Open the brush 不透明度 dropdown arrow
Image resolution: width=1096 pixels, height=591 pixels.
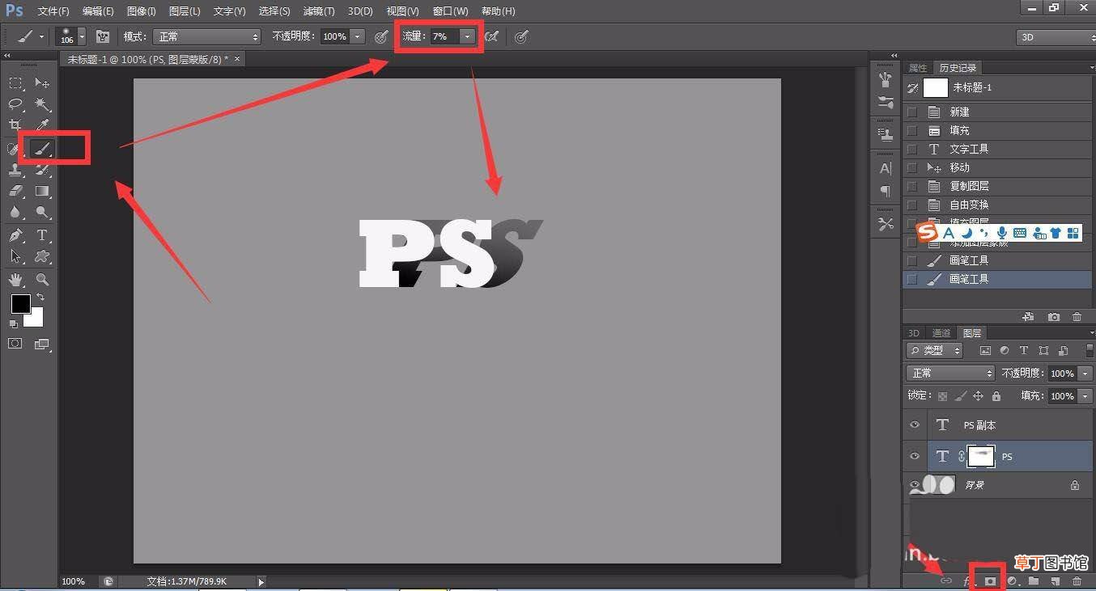click(357, 36)
